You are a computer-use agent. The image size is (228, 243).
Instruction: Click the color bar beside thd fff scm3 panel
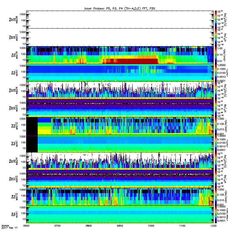point(216,108)
